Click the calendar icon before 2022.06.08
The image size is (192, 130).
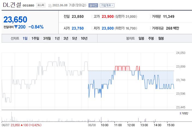50,5
